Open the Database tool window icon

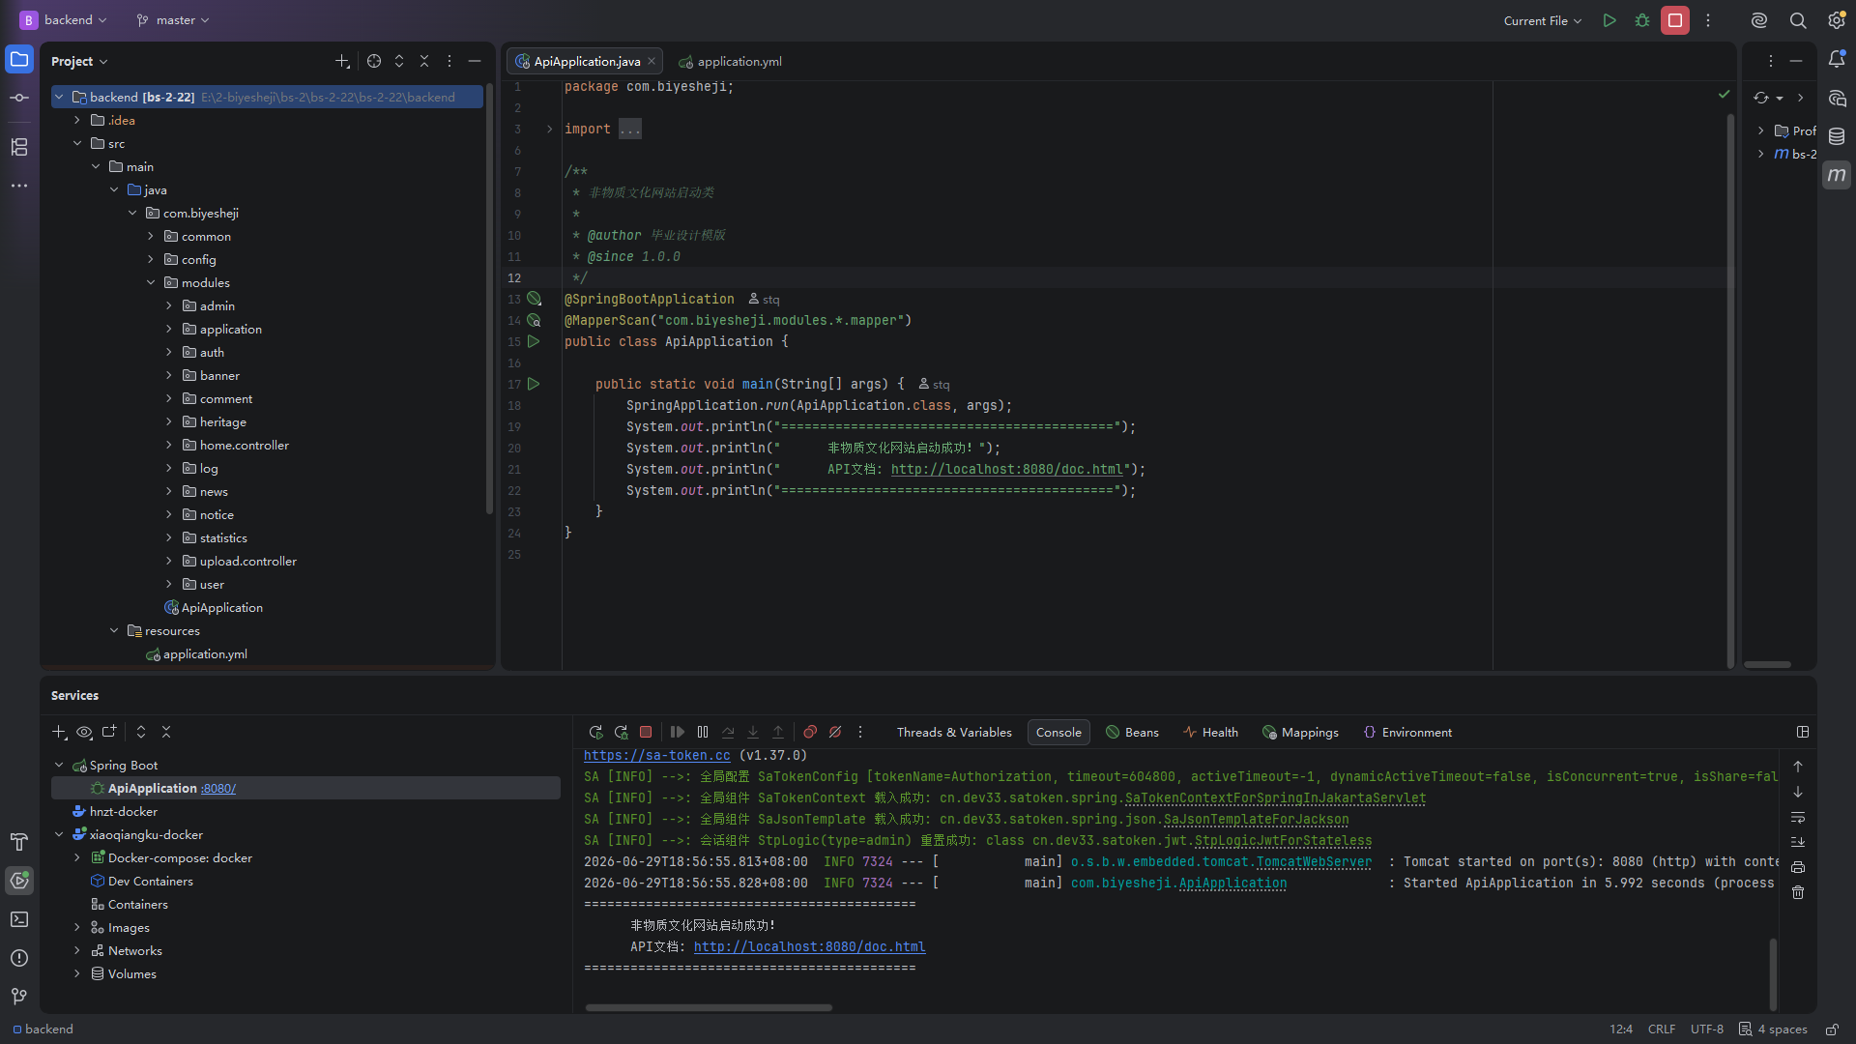pos(1837,136)
